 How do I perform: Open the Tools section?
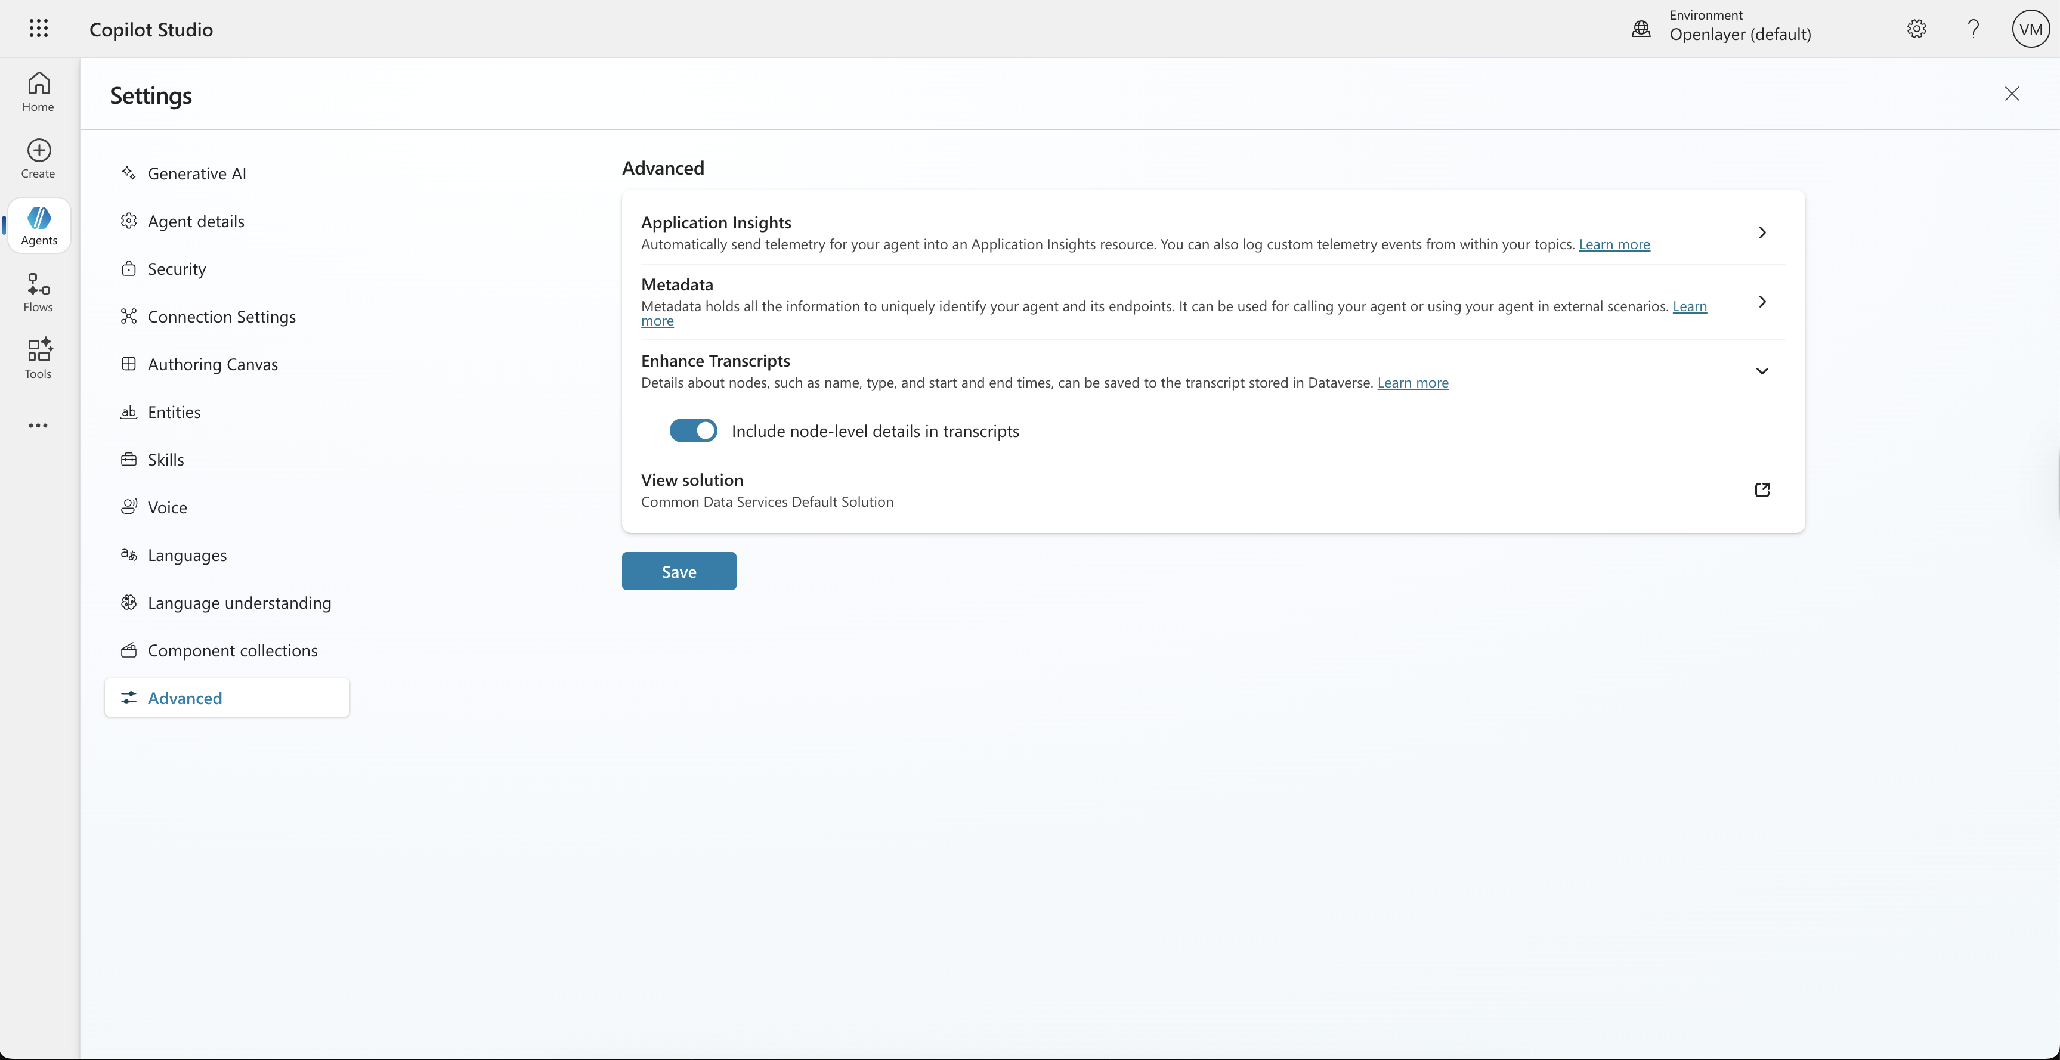[x=38, y=358]
